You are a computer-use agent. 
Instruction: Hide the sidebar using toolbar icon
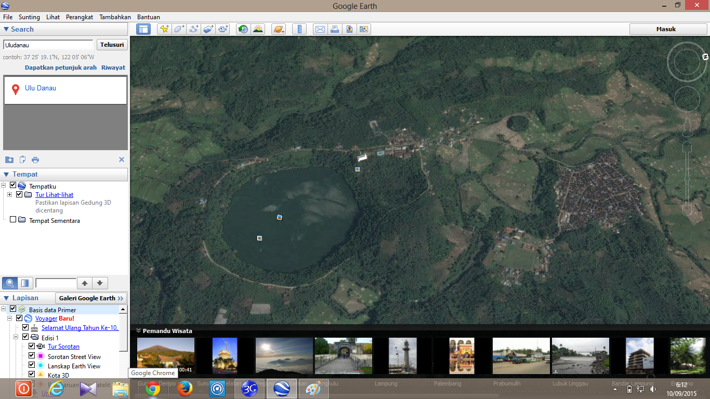tap(143, 29)
